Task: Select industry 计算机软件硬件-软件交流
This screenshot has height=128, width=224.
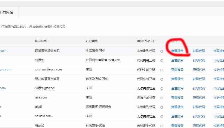Action: [103, 60]
